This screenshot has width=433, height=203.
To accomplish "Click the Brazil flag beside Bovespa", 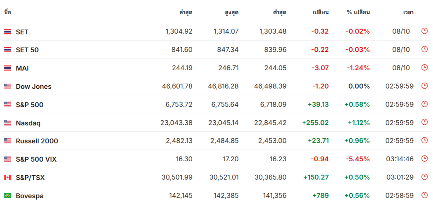I will [7, 196].
